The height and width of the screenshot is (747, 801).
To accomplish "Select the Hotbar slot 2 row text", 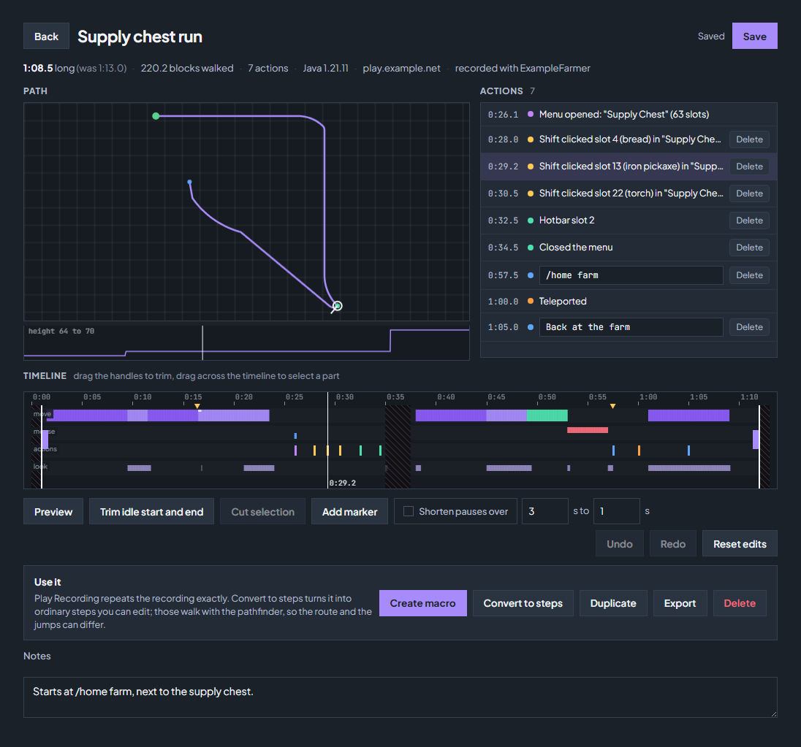I will tap(566, 221).
